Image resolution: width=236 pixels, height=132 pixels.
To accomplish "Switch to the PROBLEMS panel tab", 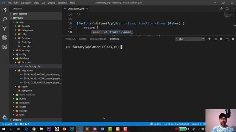I will click(x=70, y=39).
